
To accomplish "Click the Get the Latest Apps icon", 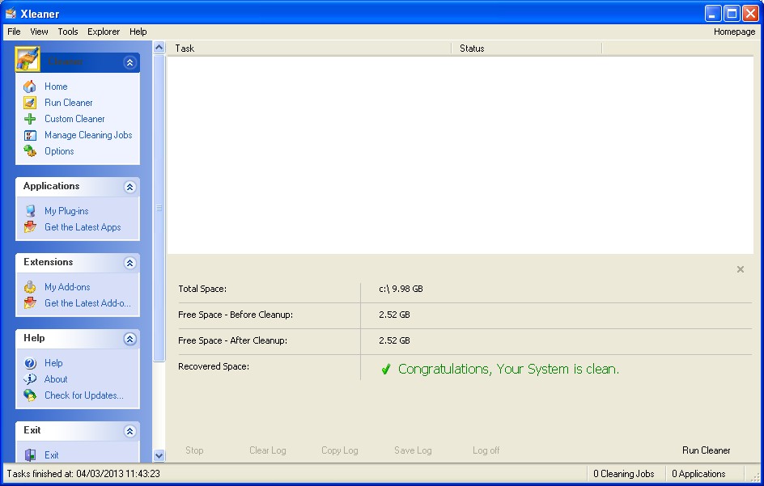I will [30, 227].
